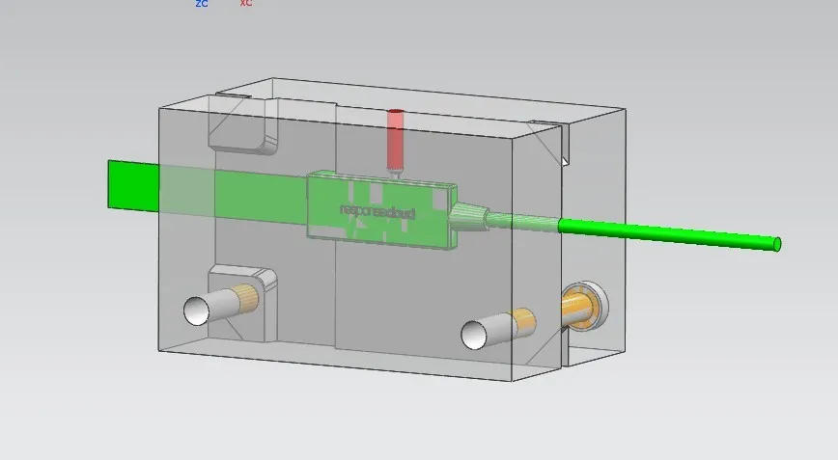
Task: Click the red XC axis label
Action: pos(246,4)
